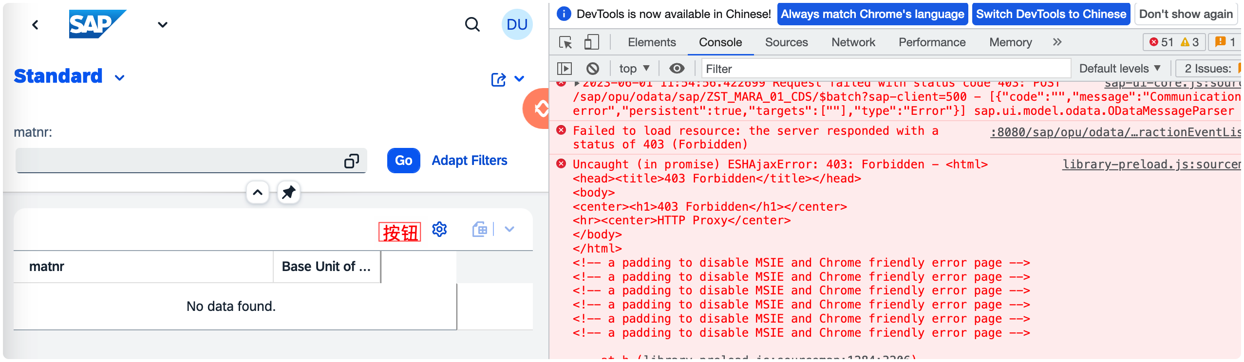Image resolution: width=1244 pixels, height=362 pixels.
Task: Open value help in matnr field
Action: click(x=351, y=161)
